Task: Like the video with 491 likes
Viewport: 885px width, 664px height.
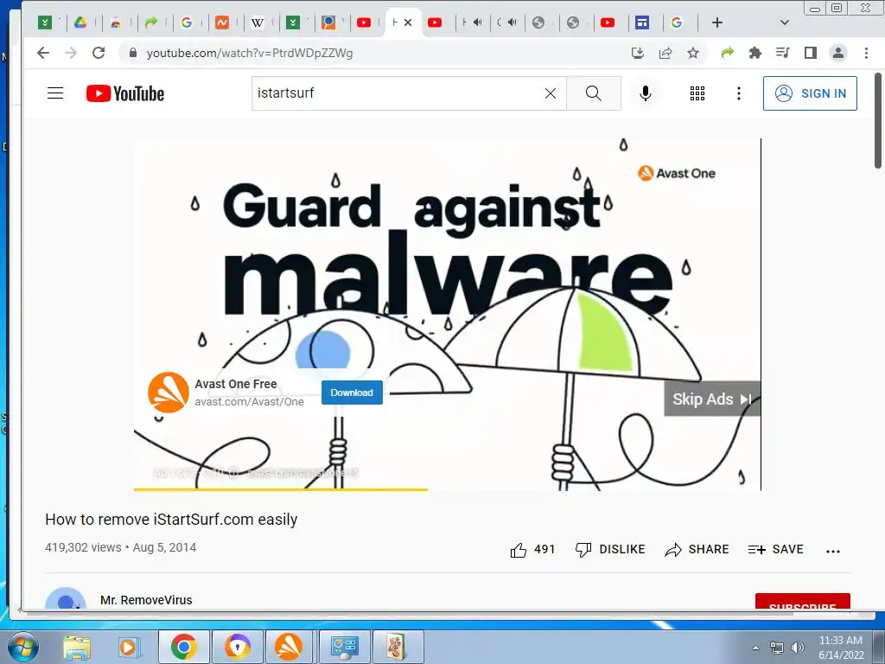Action: [x=532, y=549]
